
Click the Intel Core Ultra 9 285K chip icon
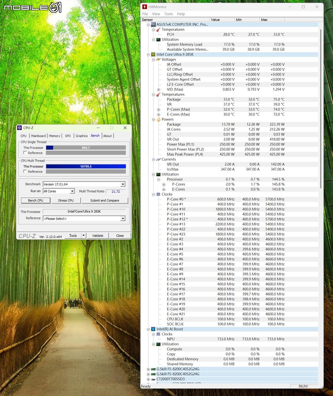point(153,55)
